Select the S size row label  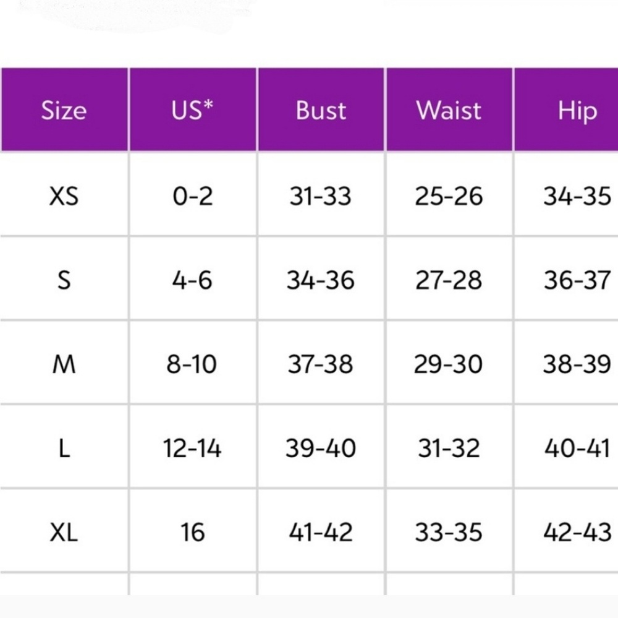coord(64,280)
